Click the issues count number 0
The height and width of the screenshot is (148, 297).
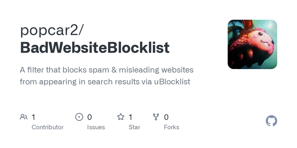pos(90,117)
